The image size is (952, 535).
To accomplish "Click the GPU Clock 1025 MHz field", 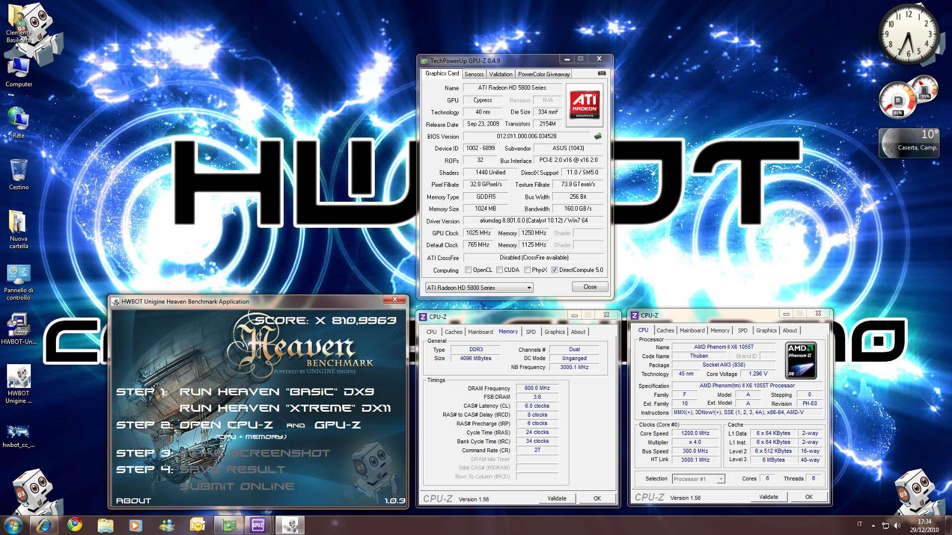I will tap(478, 233).
